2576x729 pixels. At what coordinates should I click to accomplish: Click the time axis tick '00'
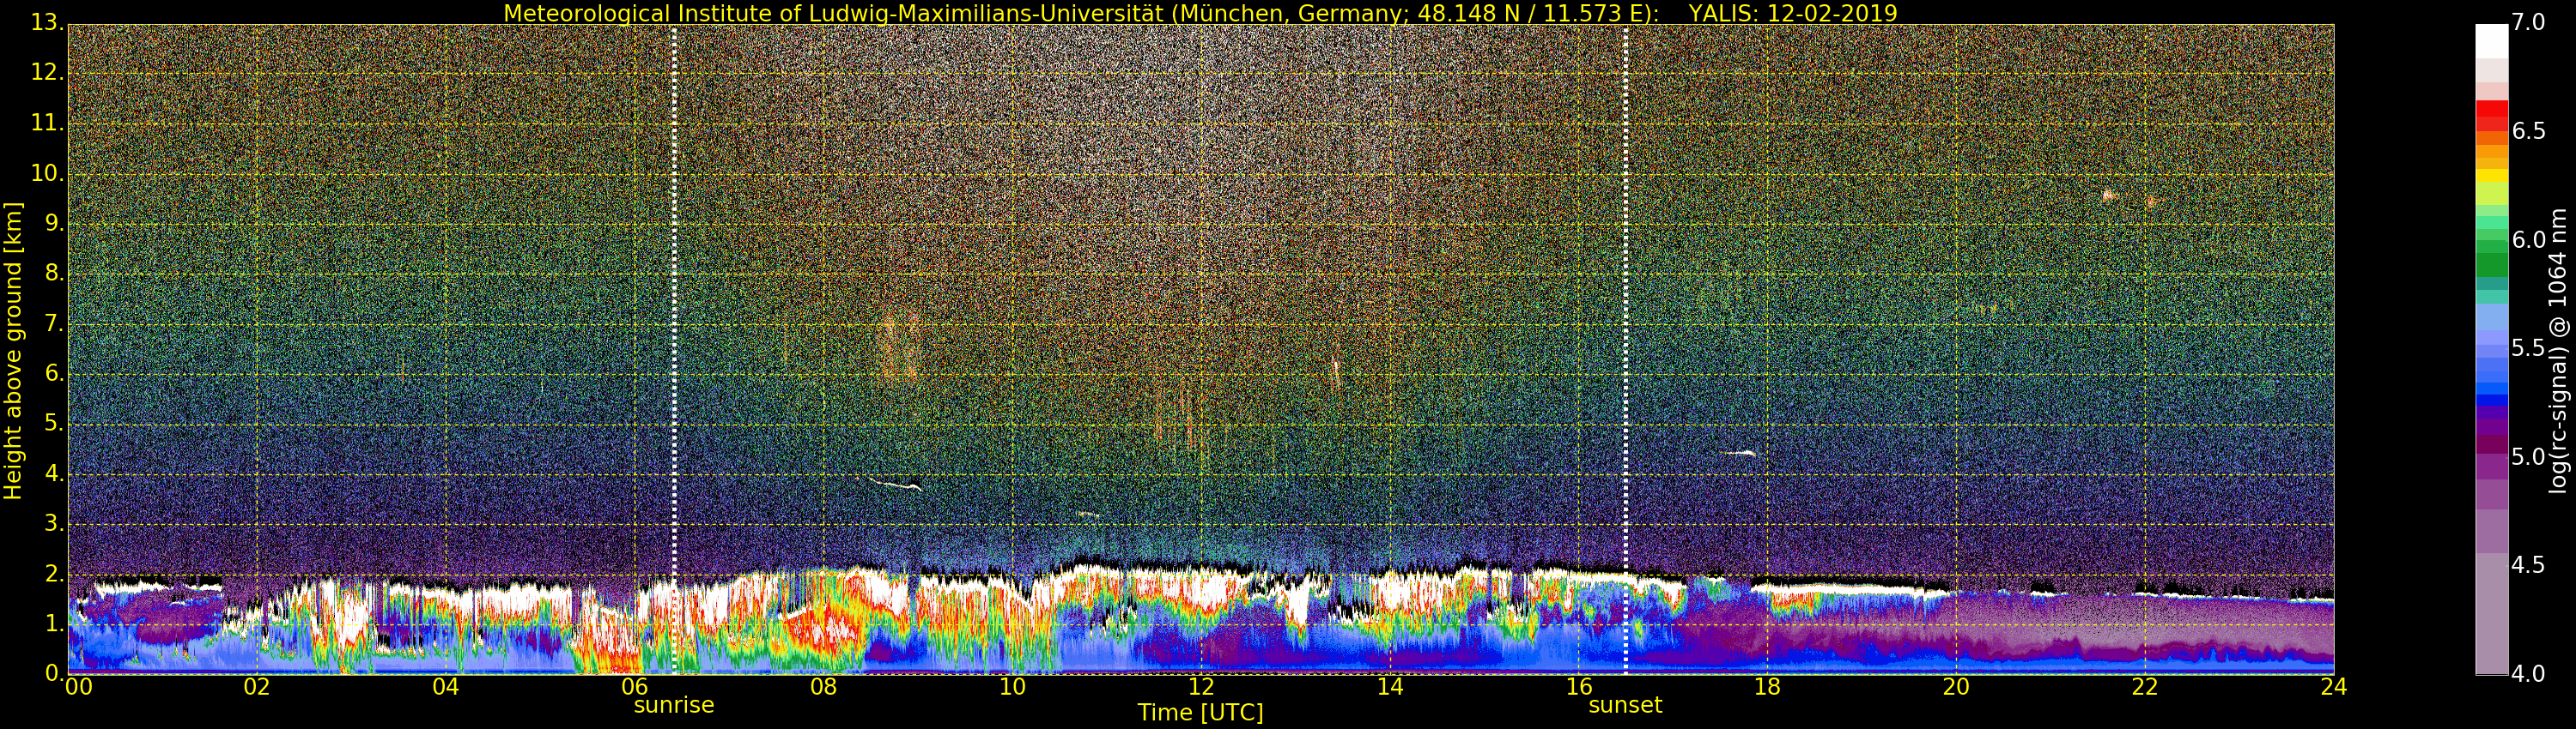78,687
